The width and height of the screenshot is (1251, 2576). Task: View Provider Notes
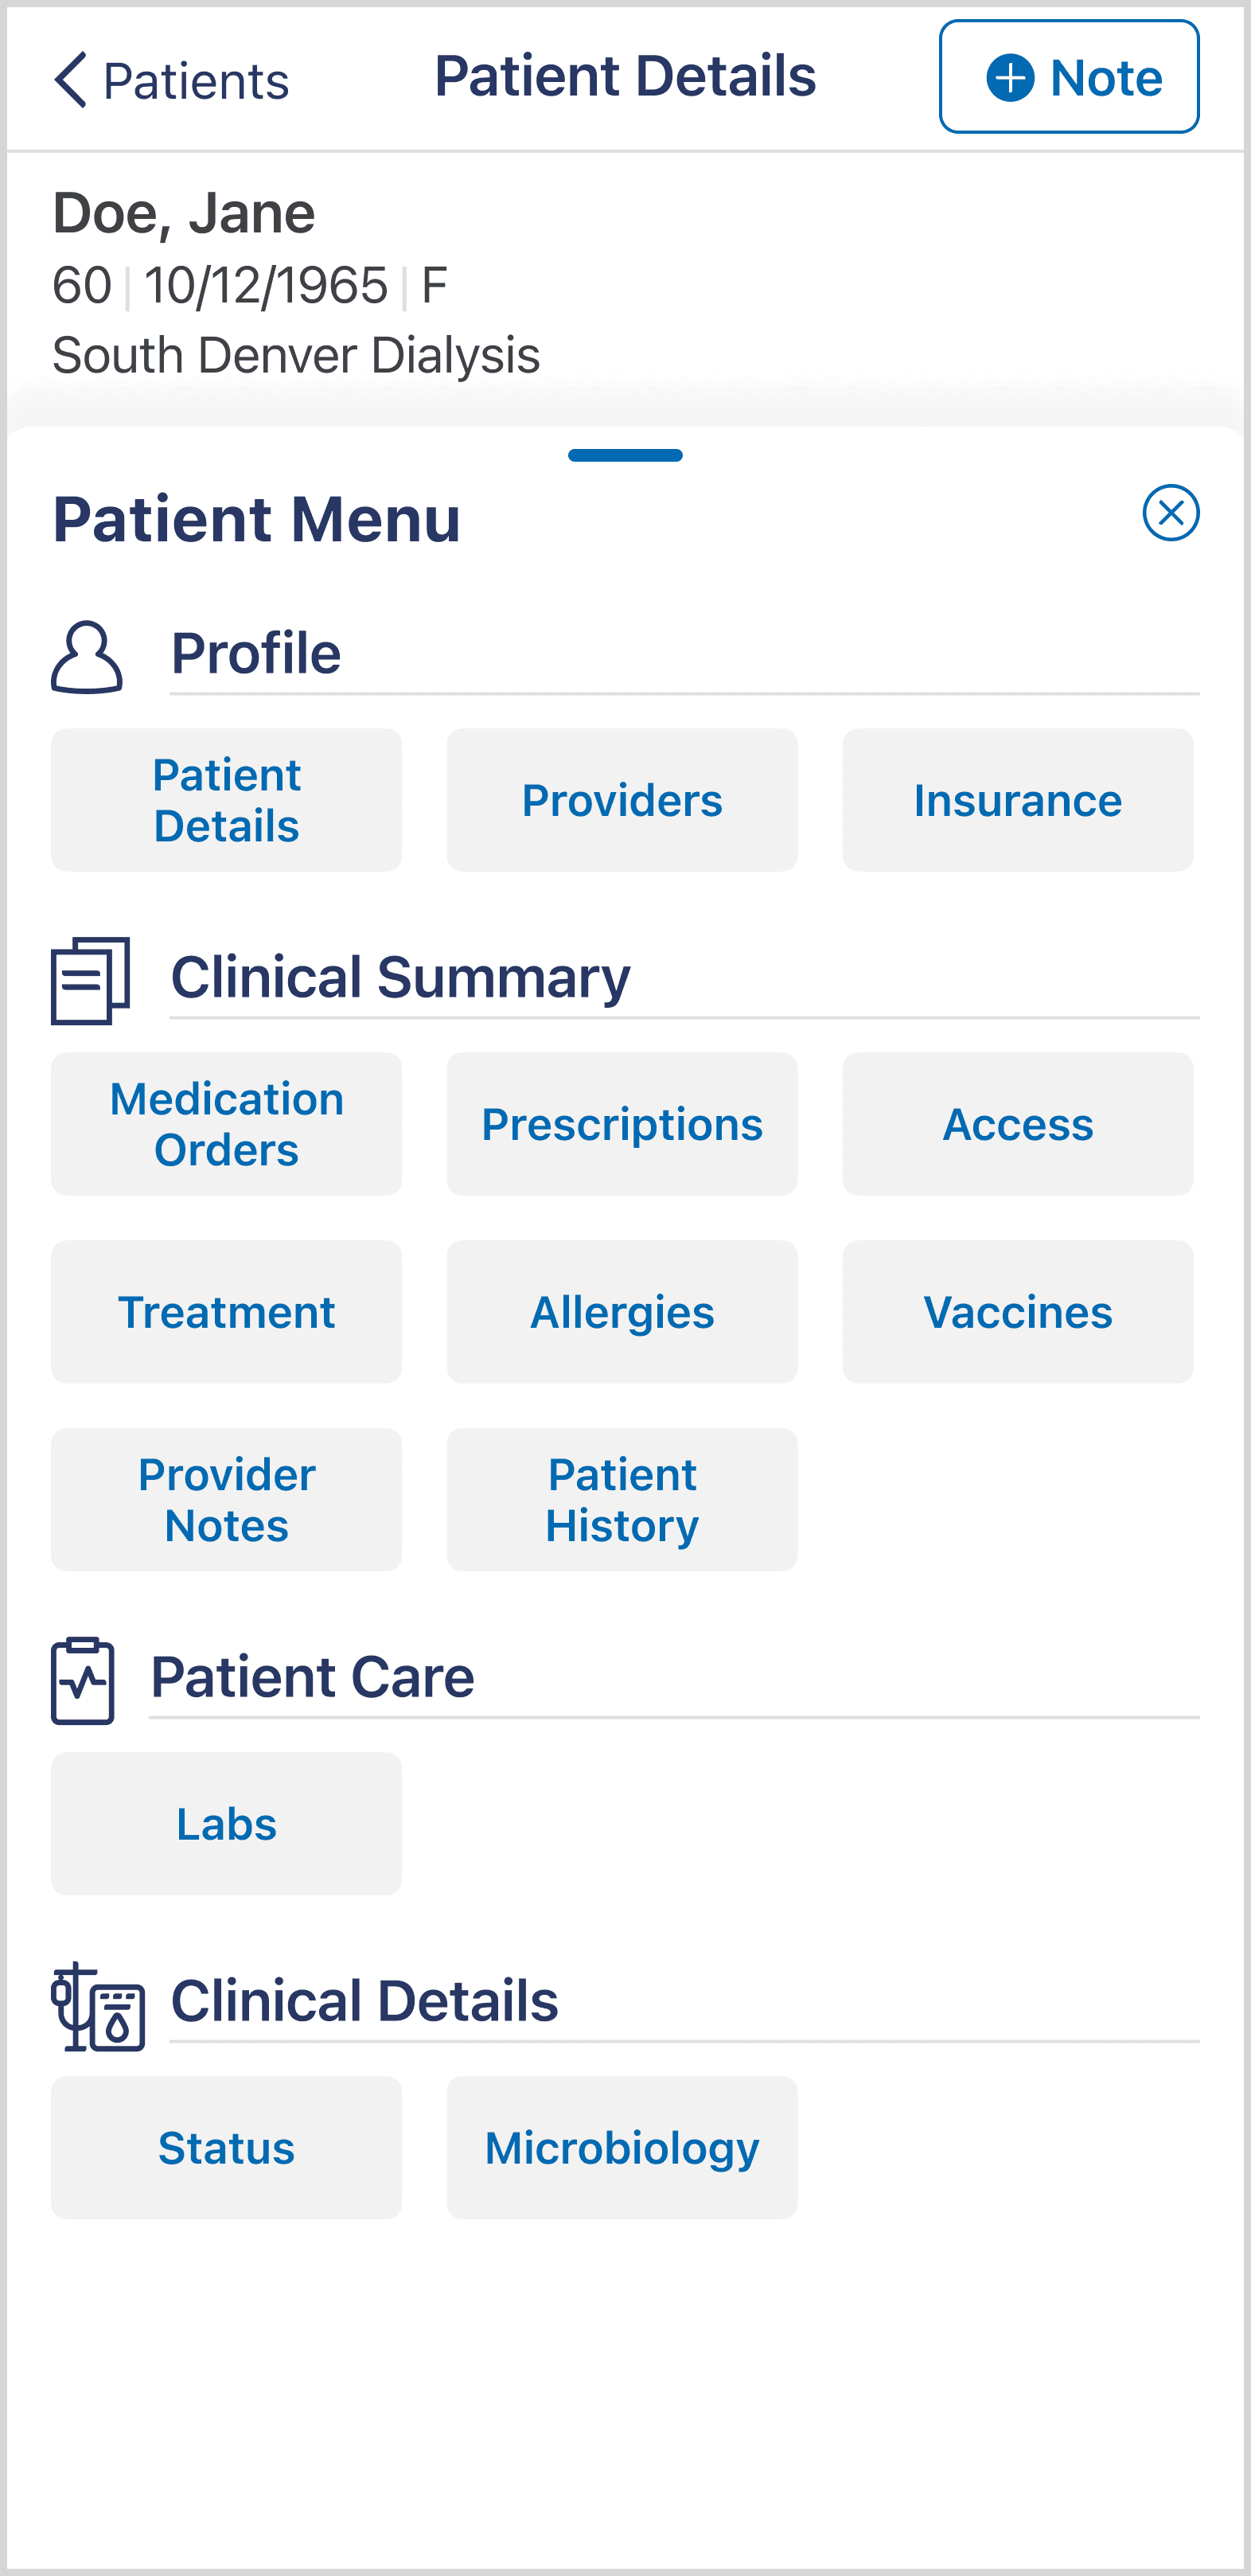point(226,1500)
